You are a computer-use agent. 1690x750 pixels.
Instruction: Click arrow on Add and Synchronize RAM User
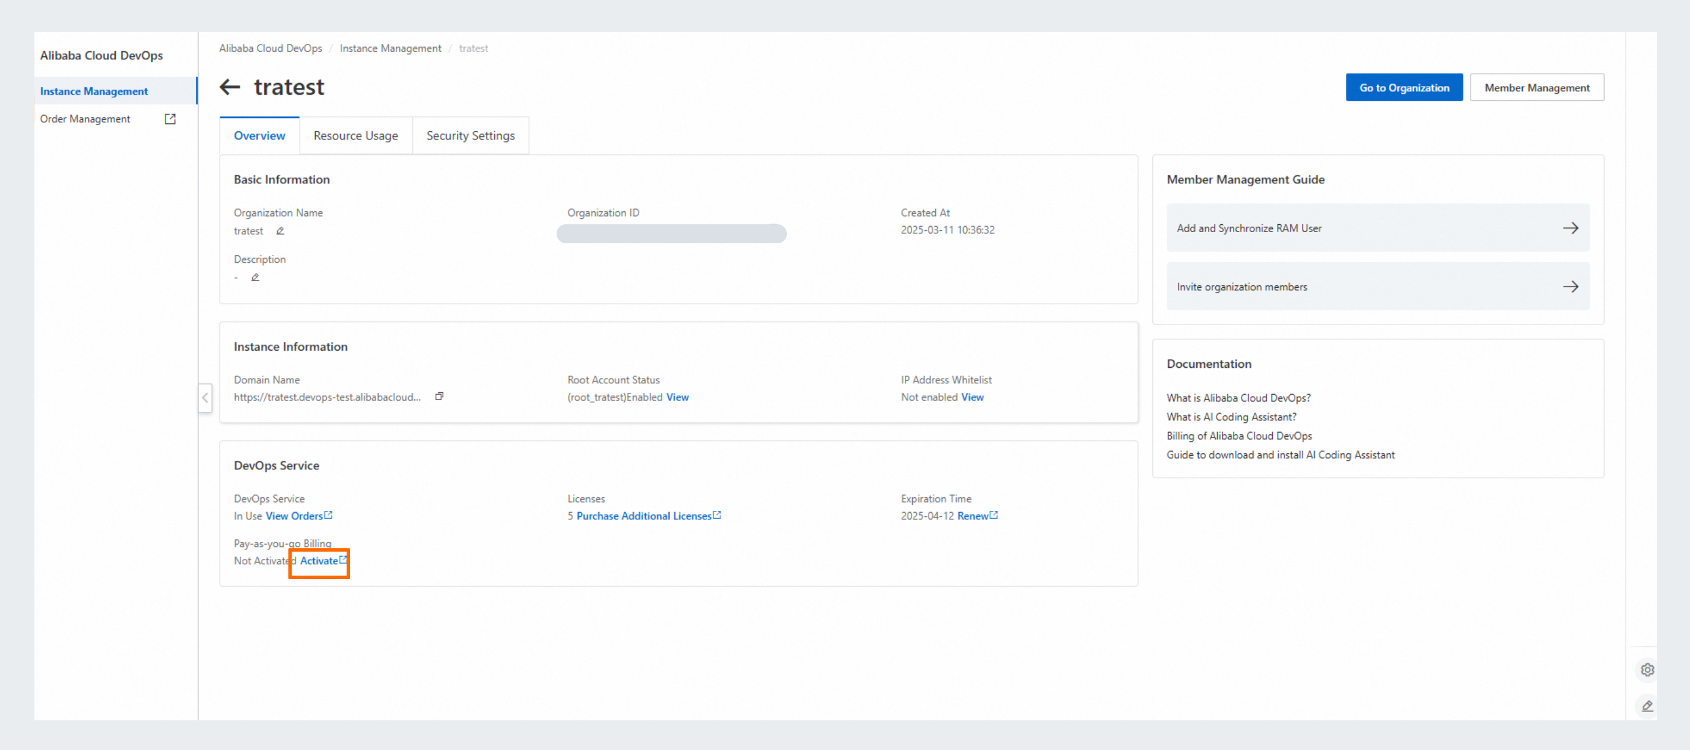click(1570, 228)
